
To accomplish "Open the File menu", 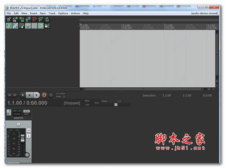I will click(x=9, y=13).
